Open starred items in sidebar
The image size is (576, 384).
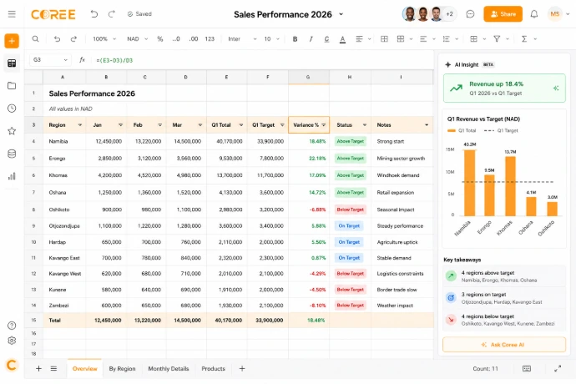pos(12,131)
